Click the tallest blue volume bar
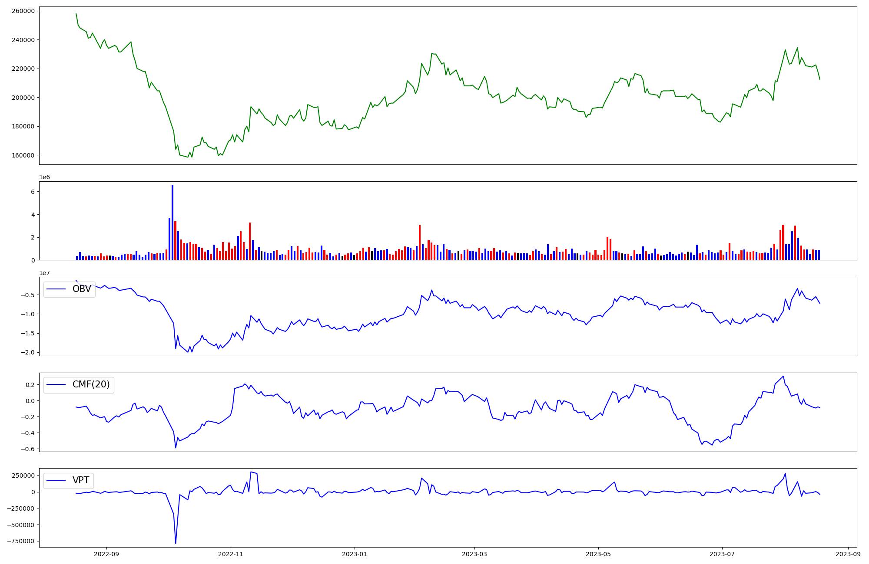The height and width of the screenshot is (564, 869). point(172,222)
